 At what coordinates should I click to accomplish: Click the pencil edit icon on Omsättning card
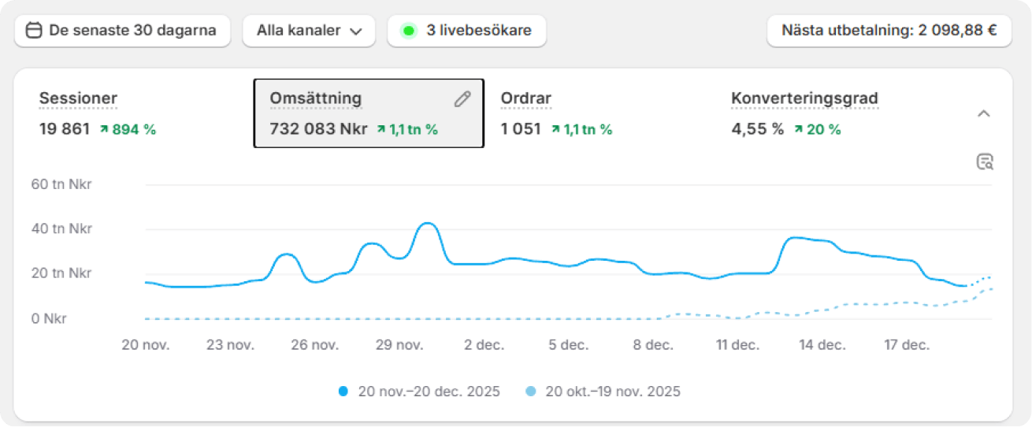(462, 98)
